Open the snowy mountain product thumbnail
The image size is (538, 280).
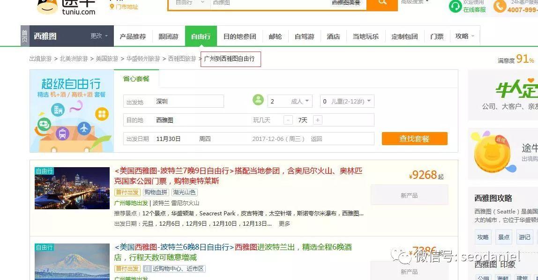tap(72, 261)
